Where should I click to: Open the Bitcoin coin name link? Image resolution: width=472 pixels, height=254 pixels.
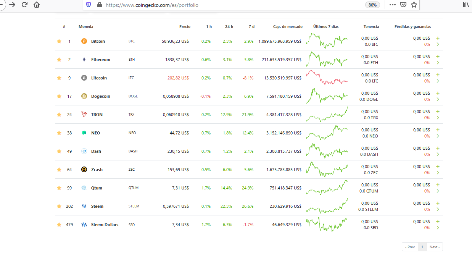pos(98,41)
